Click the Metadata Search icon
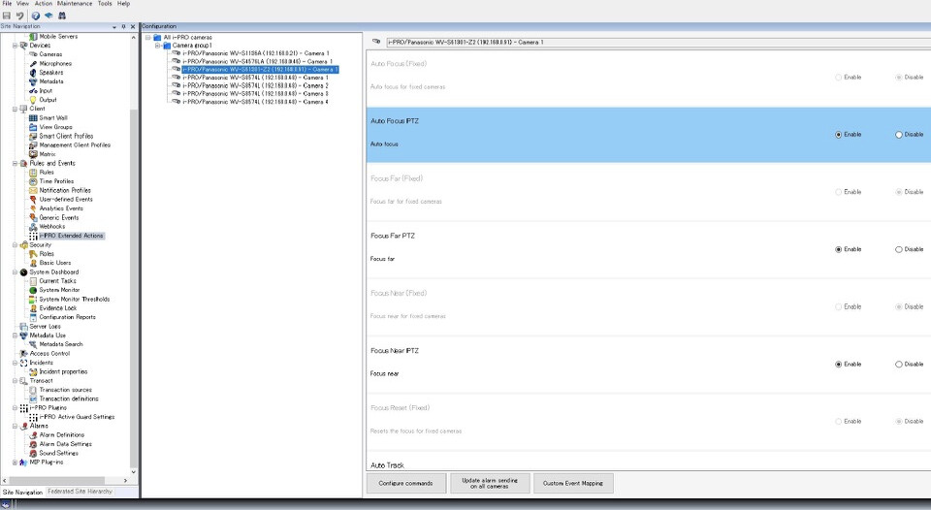Screen dimensions: 931x510 [x=33, y=344]
